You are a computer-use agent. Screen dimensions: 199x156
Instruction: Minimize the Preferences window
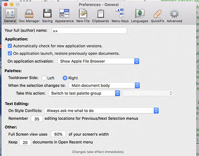point(12,4)
